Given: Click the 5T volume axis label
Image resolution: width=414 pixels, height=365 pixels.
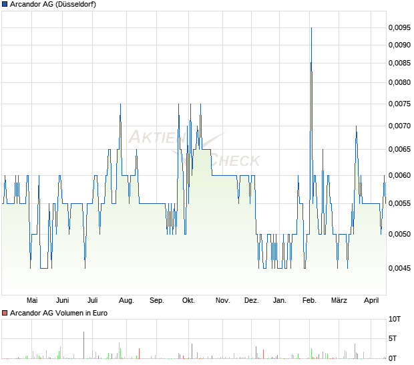Looking at the screenshot, I should [x=393, y=338].
